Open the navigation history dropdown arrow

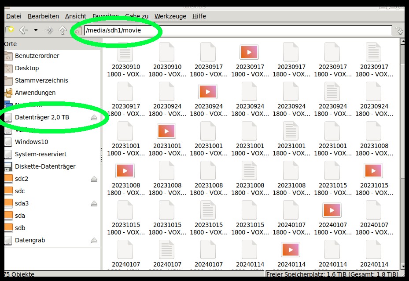pyautogui.click(x=36, y=30)
